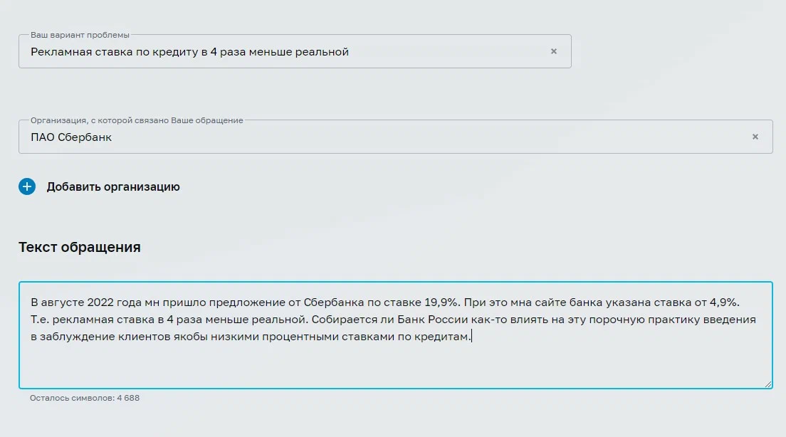Click the blue plus icon to add an organization

click(x=27, y=186)
